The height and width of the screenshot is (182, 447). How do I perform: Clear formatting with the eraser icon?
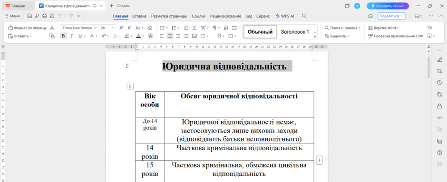pos(150,28)
